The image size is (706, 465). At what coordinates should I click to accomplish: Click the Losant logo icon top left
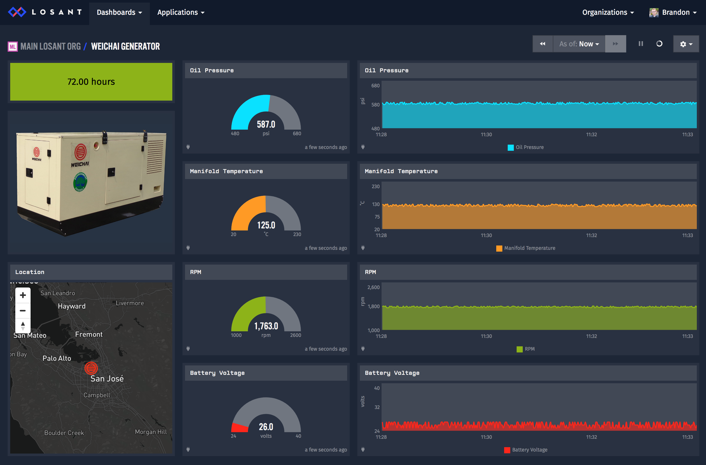coord(16,12)
